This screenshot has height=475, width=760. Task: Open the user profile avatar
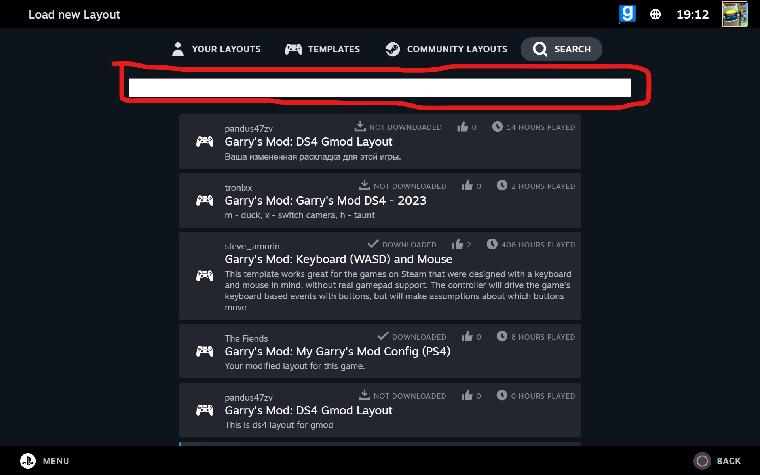tap(734, 14)
